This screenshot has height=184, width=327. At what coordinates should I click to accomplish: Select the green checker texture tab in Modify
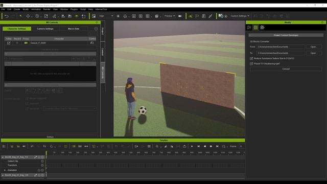tap(255, 27)
